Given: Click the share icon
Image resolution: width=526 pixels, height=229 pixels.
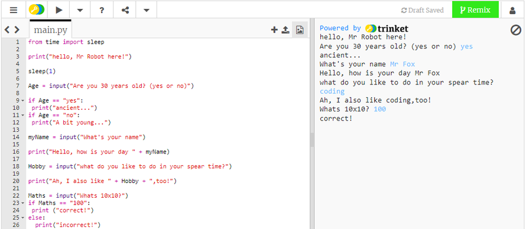Looking at the screenshot, I should (125, 10).
